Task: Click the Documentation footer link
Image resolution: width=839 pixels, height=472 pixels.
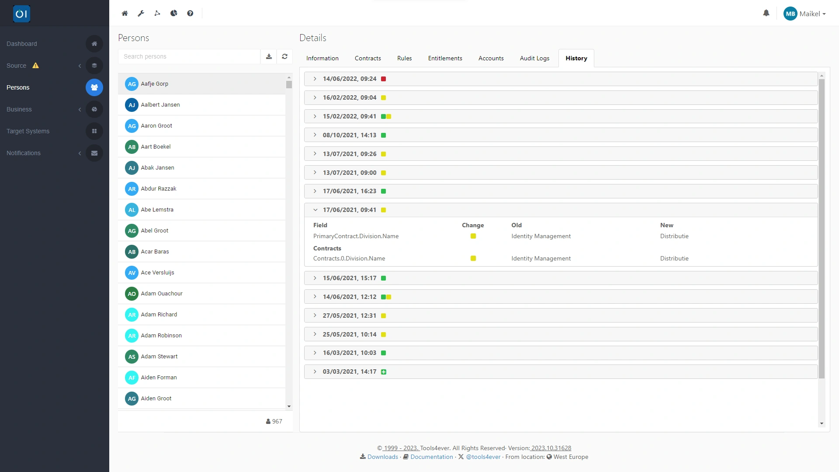Action: coord(431,457)
